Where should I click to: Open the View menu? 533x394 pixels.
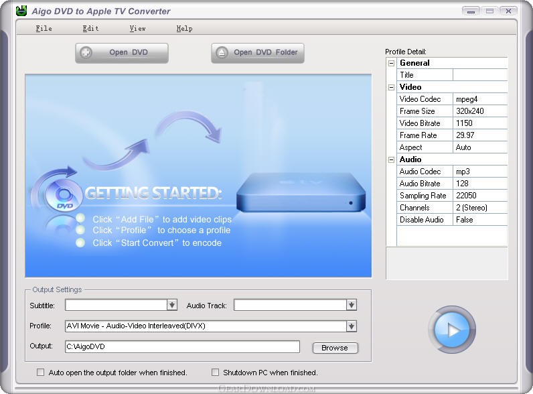tap(137, 28)
